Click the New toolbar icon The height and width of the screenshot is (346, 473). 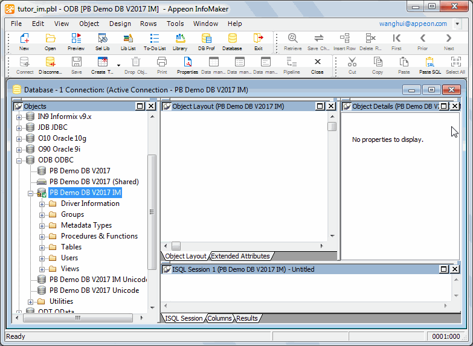tap(24, 42)
